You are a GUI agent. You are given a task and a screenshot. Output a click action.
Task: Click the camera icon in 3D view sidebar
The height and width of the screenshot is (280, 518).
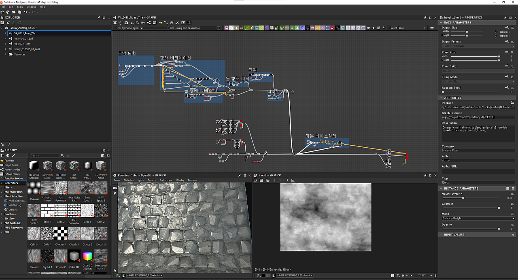[x=115, y=188]
